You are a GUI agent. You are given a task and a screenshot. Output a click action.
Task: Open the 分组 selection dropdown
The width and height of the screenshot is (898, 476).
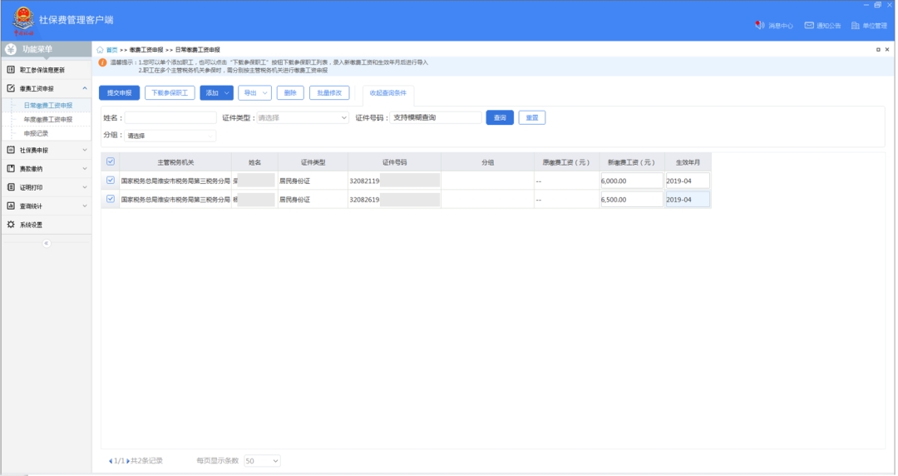tap(170, 136)
